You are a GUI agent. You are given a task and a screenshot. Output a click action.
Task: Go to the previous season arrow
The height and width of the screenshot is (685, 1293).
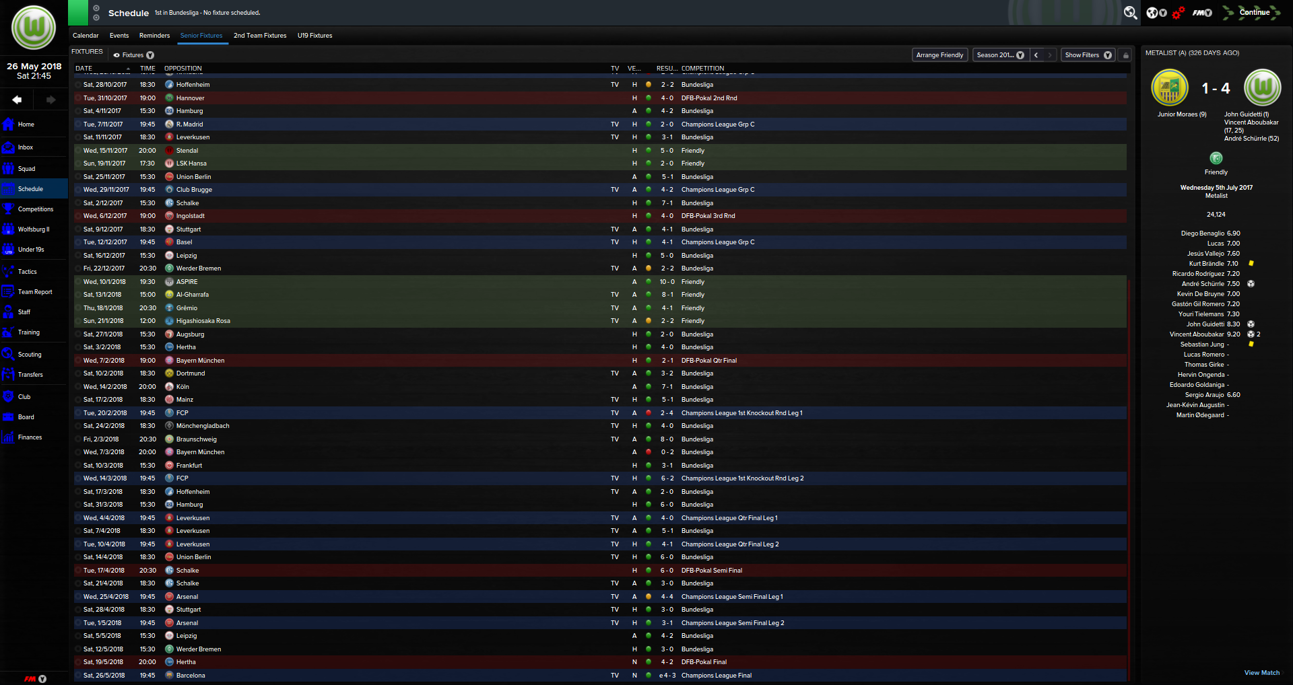click(x=1036, y=55)
